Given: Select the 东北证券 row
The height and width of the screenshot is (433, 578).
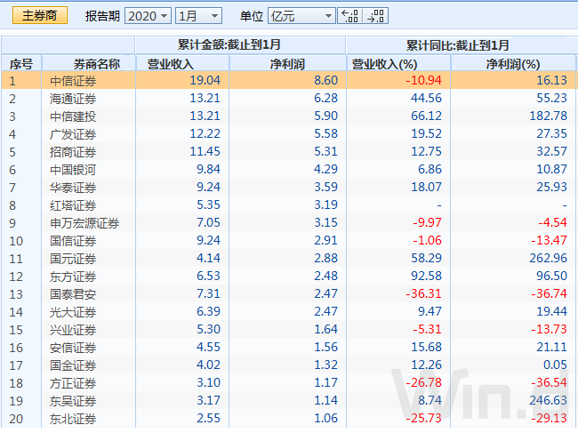Looking at the screenshot, I should click(x=288, y=418).
